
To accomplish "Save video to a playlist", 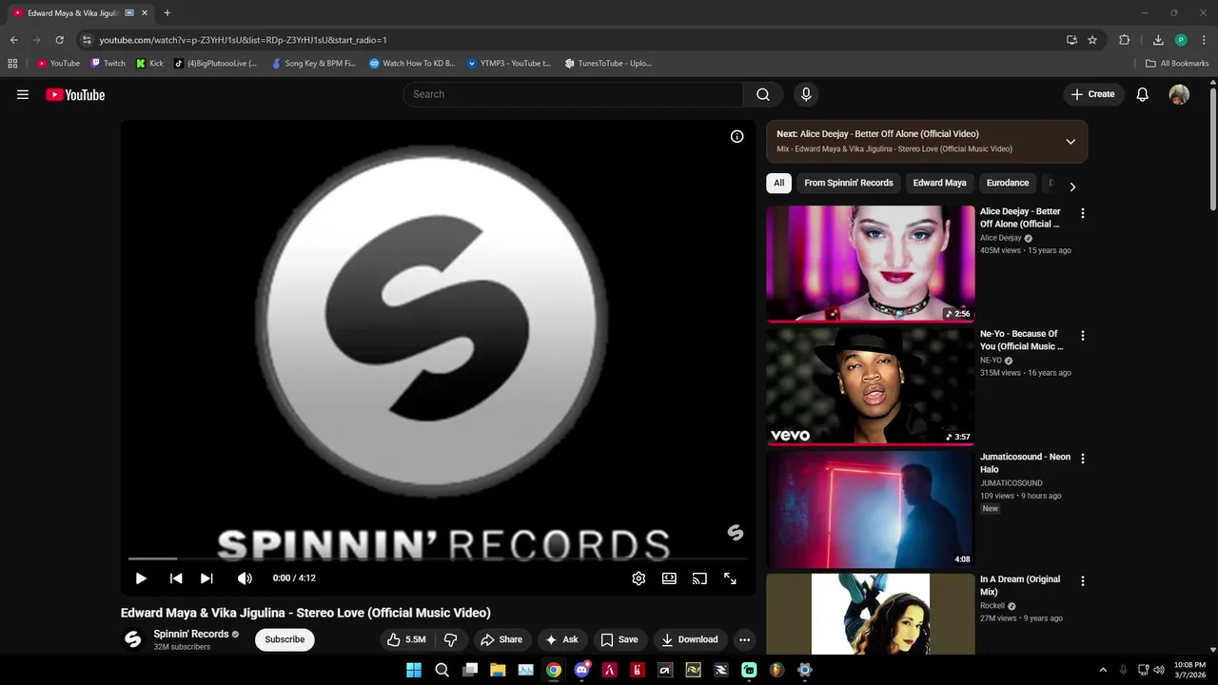I will pos(619,639).
